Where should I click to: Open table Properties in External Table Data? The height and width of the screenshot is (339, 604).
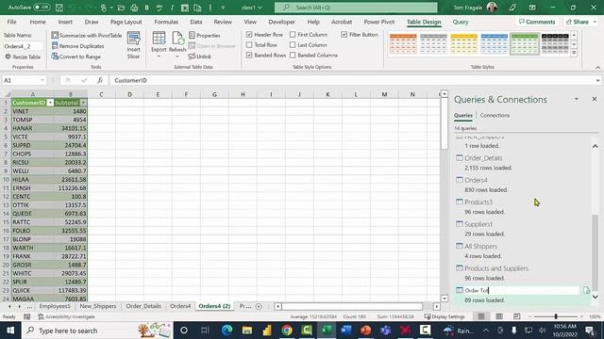tap(205, 36)
